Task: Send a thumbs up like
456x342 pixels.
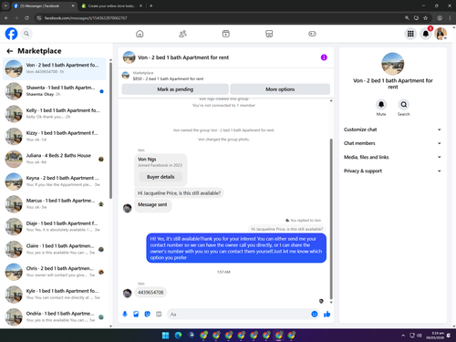Action: (x=327, y=314)
